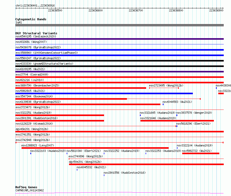Select nsv6045332 (Wu2021) label

(x=91, y=167)
